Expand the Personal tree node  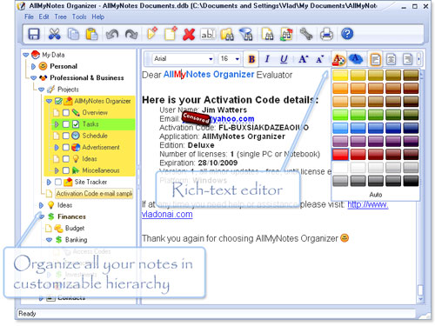point(33,66)
